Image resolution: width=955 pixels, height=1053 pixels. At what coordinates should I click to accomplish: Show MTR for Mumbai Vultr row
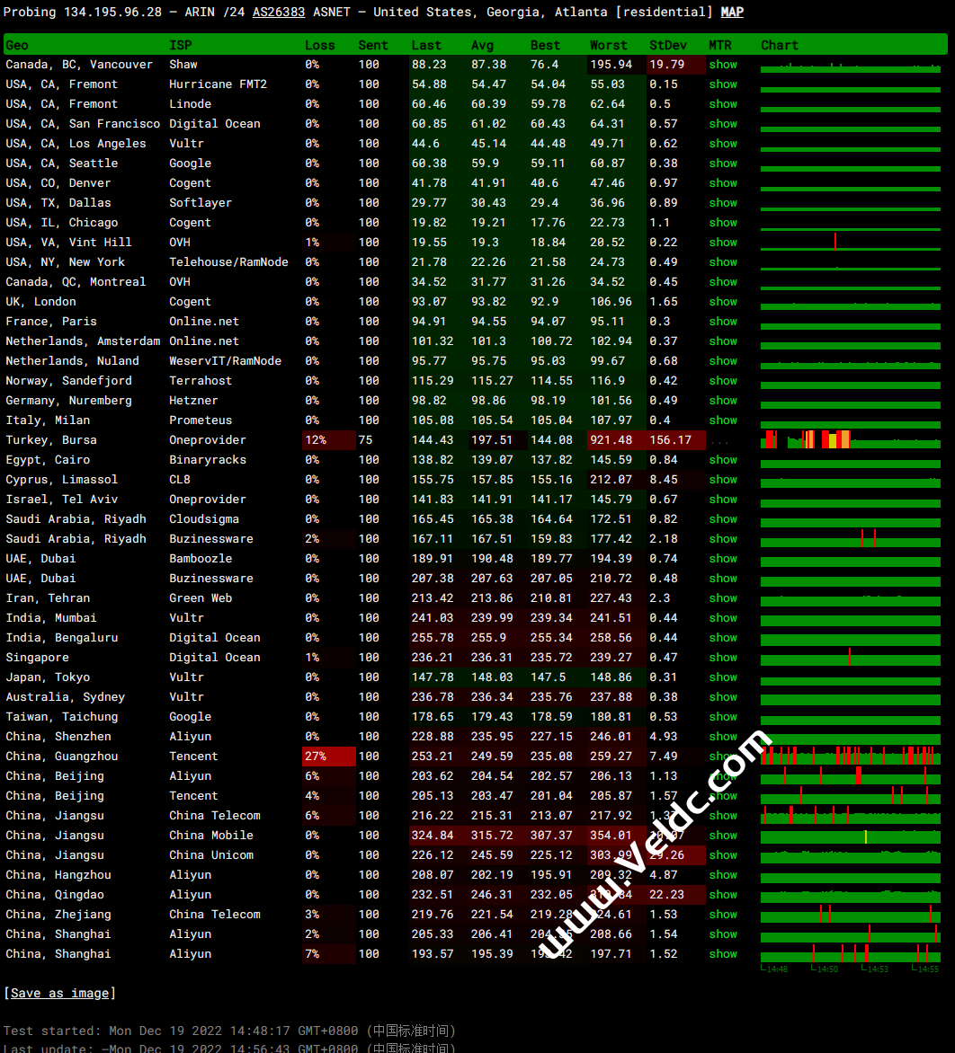tap(722, 618)
